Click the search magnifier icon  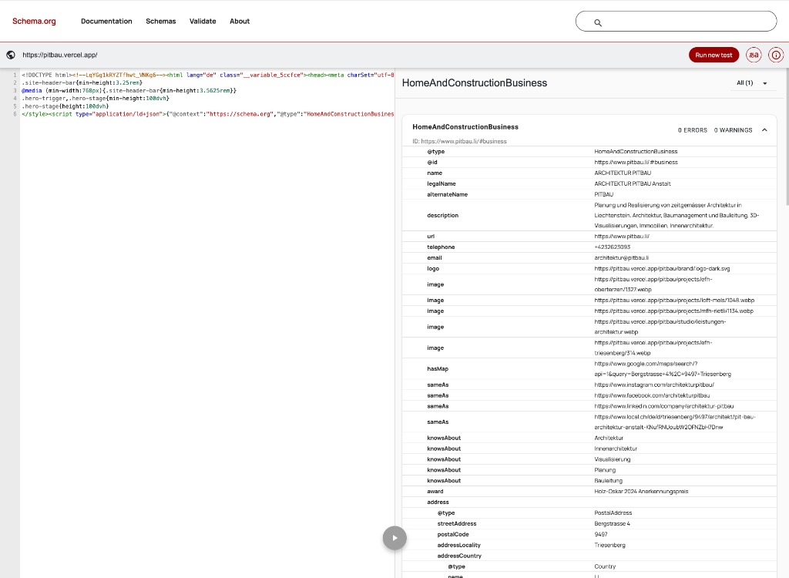598,22
